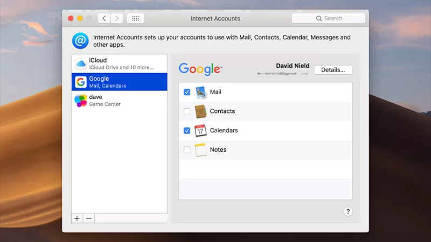431x242 pixels.
Task: Click the Mail label text
Action: tap(215, 92)
